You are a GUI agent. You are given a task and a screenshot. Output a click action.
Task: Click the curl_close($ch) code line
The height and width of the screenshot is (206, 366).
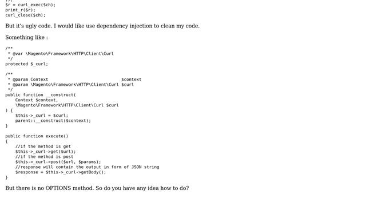coord(25,15)
